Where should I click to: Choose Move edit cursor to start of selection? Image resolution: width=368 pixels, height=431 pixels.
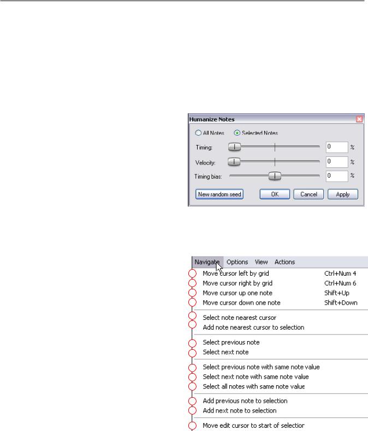[x=281, y=426]
